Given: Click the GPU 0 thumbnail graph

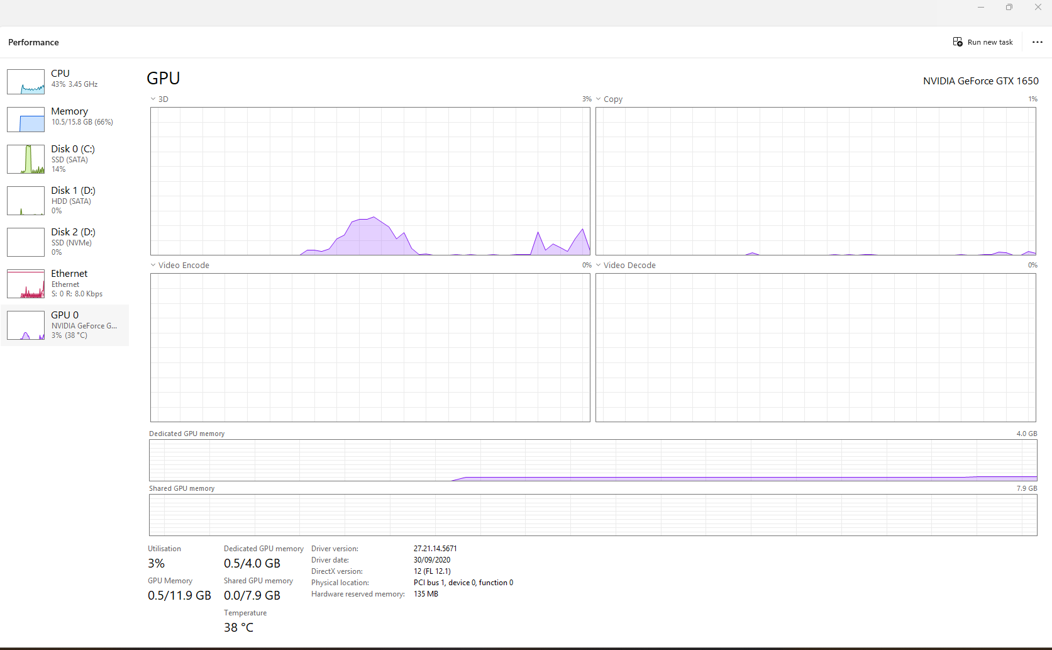Looking at the screenshot, I should click(26, 325).
